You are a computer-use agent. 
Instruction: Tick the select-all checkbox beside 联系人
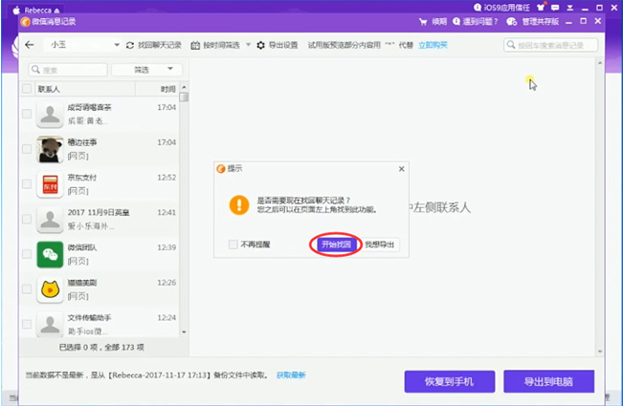coord(27,89)
